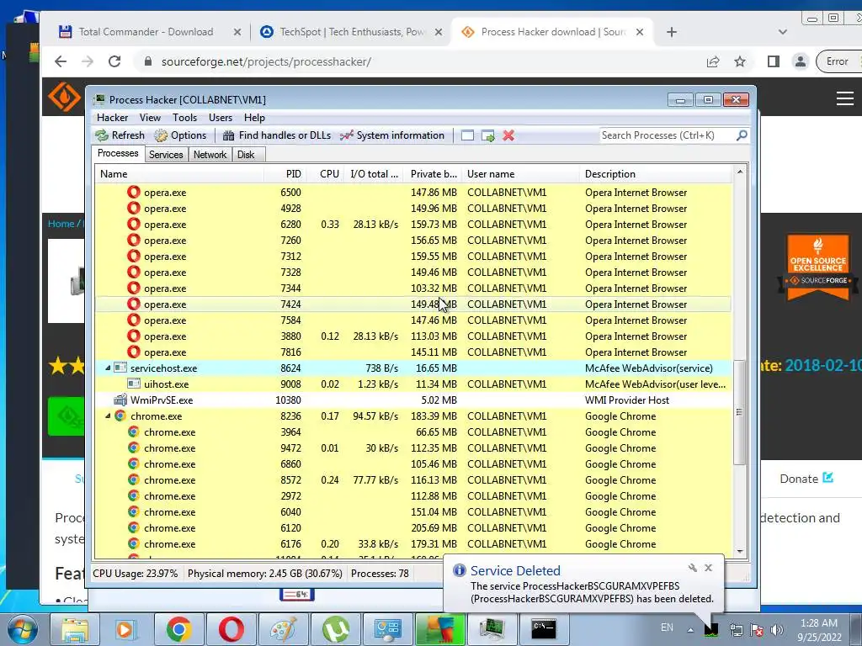Collapse the servicehost.exe tree node
Image resolution: width=862 pixels, height=646 pixels.
(108, 368)
